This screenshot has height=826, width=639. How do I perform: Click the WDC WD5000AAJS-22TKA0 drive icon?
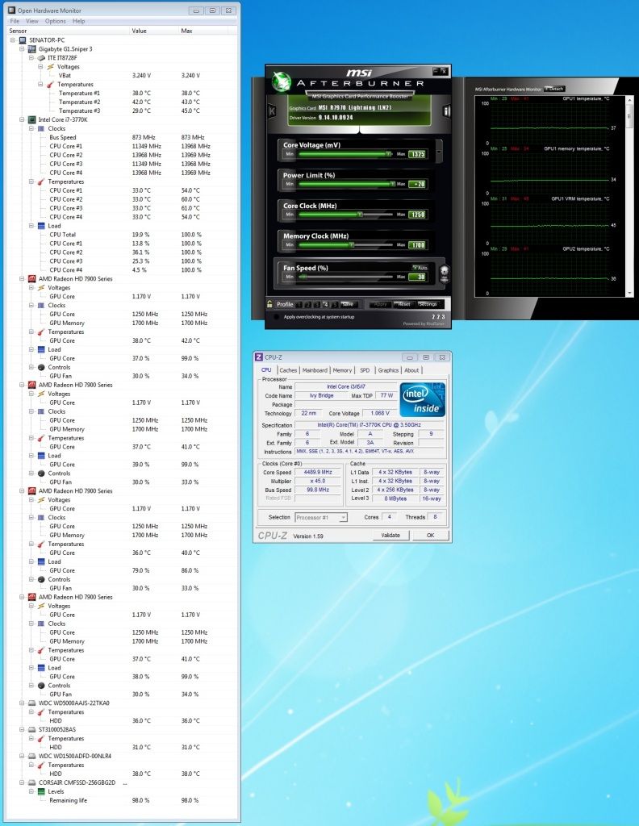point(32,703)
